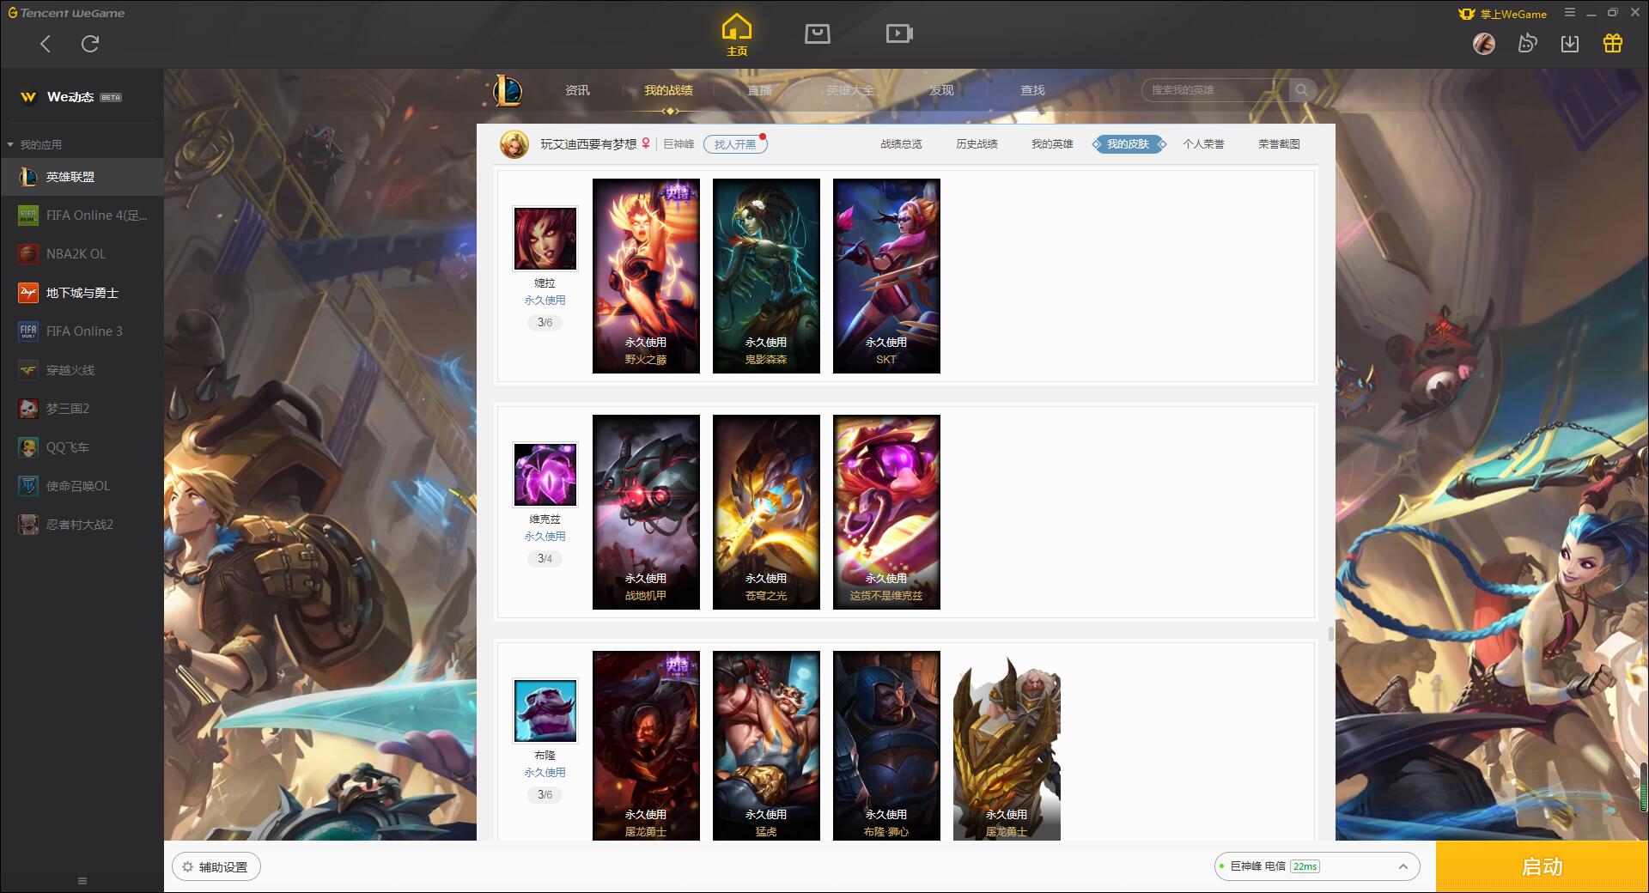The image size is (1649, 893).
Task: Open the SKT skin card
Action: [886, 276]
